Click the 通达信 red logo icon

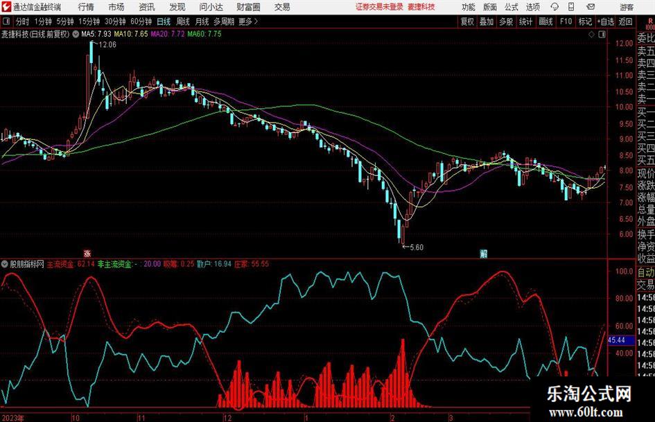[x=6, y=7]
